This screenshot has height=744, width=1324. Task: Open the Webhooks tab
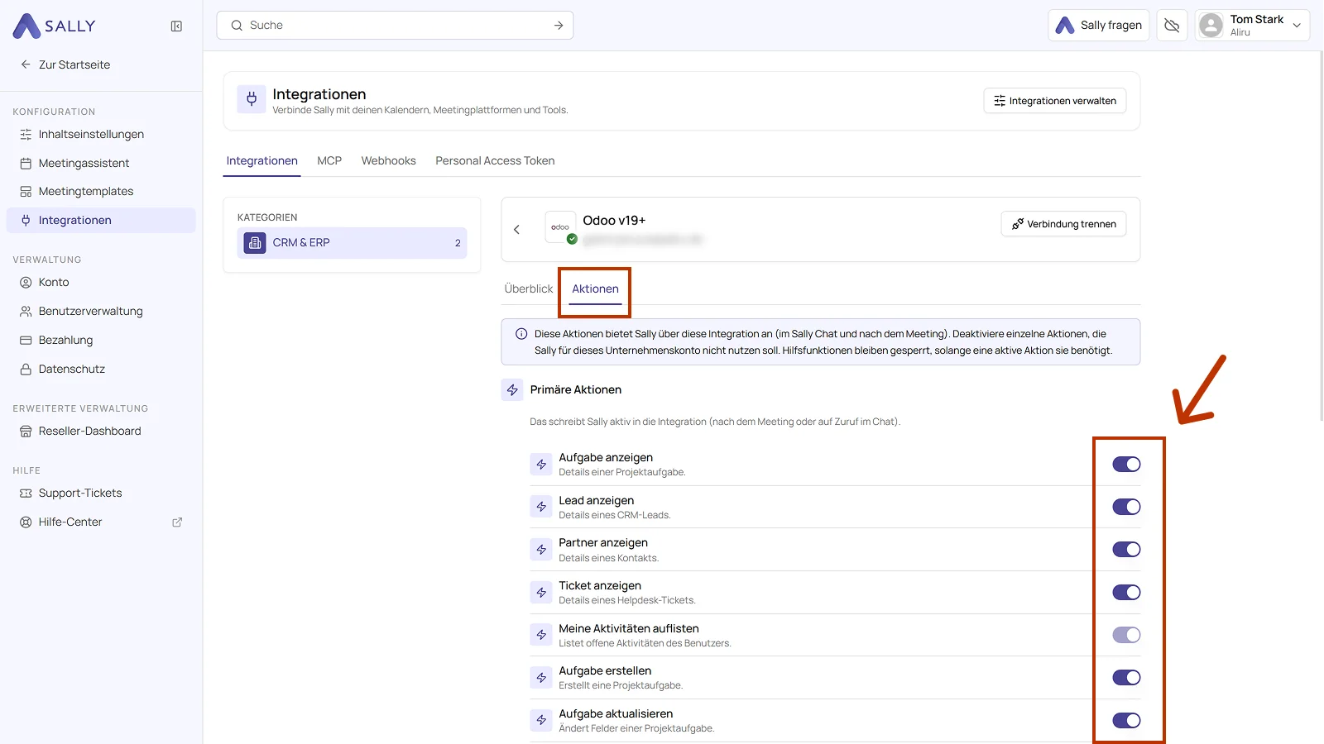coord(388,161)
